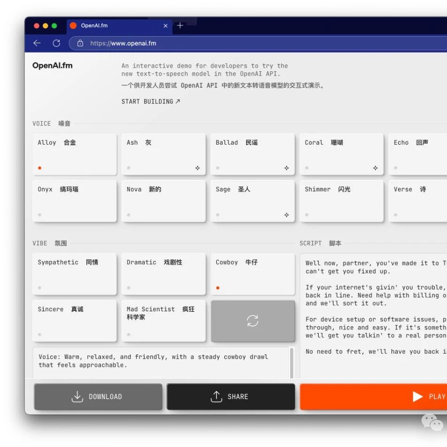Viewport: 447px width, 447px height.
Task: Select the Ballad voice
Action: tap(253, 154)
